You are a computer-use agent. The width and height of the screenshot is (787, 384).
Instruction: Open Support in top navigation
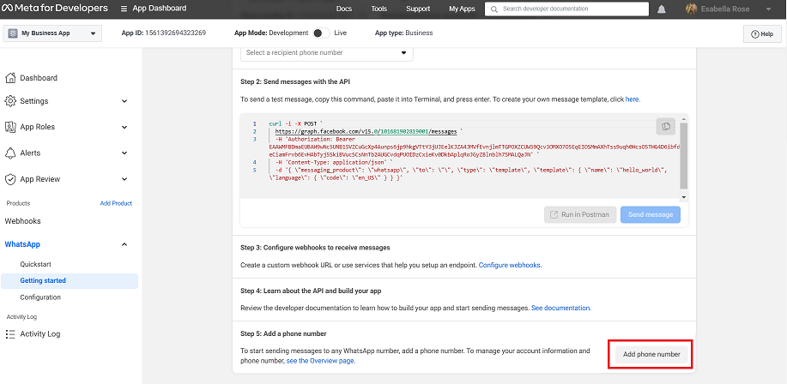coord(418,9)
